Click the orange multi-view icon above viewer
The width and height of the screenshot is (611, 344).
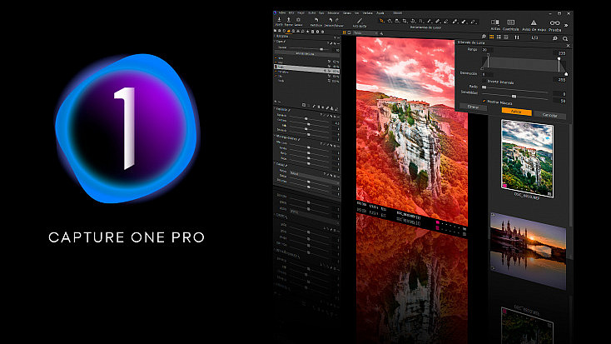(344, 32)
